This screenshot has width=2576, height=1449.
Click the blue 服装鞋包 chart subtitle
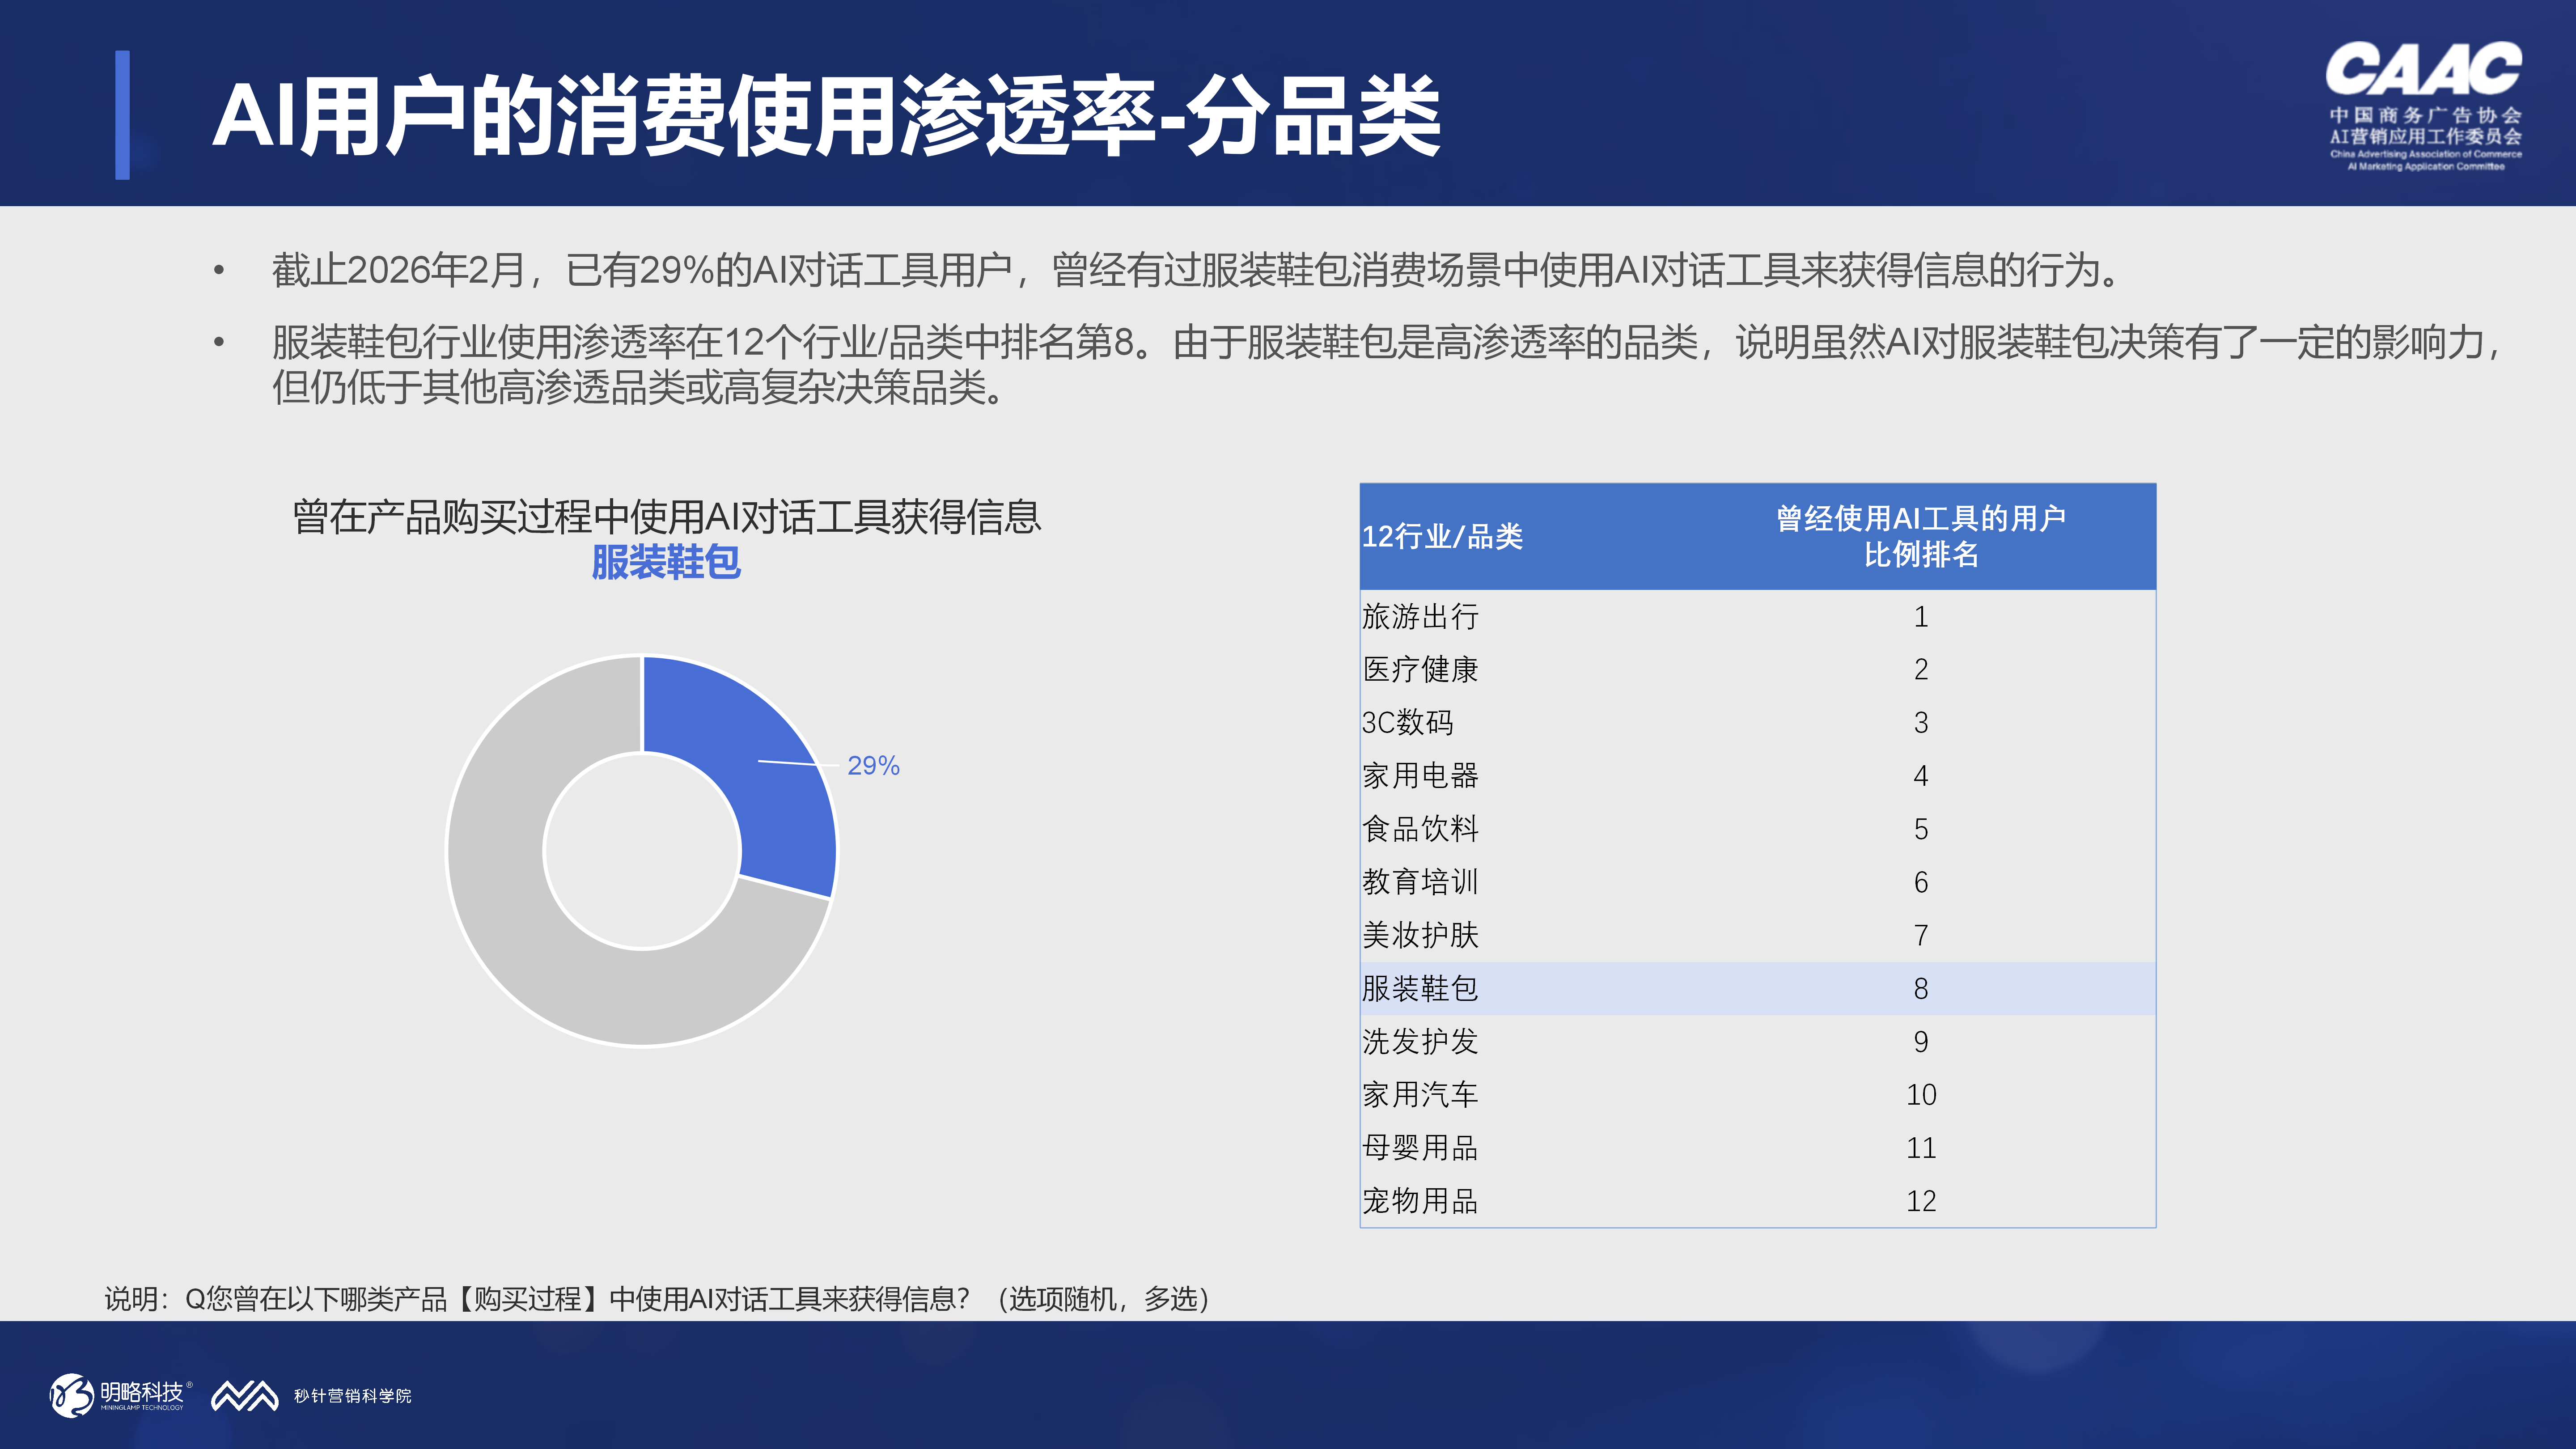click(666, 562)
